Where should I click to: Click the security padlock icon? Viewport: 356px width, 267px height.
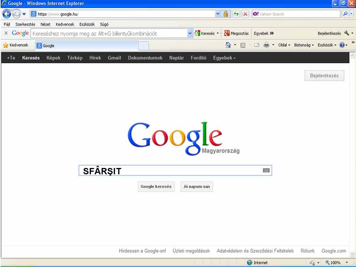225,14
